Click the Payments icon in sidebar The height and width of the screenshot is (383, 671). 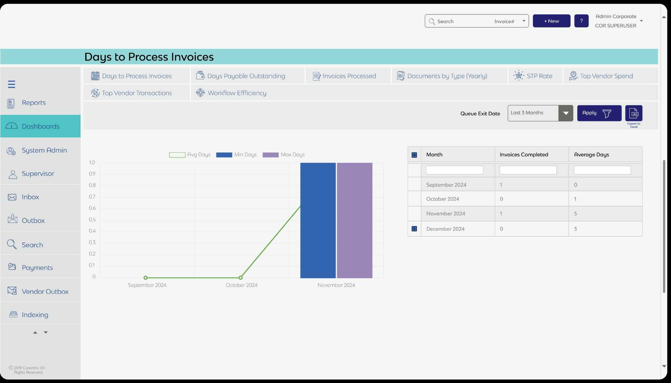(x=12, y=267)
